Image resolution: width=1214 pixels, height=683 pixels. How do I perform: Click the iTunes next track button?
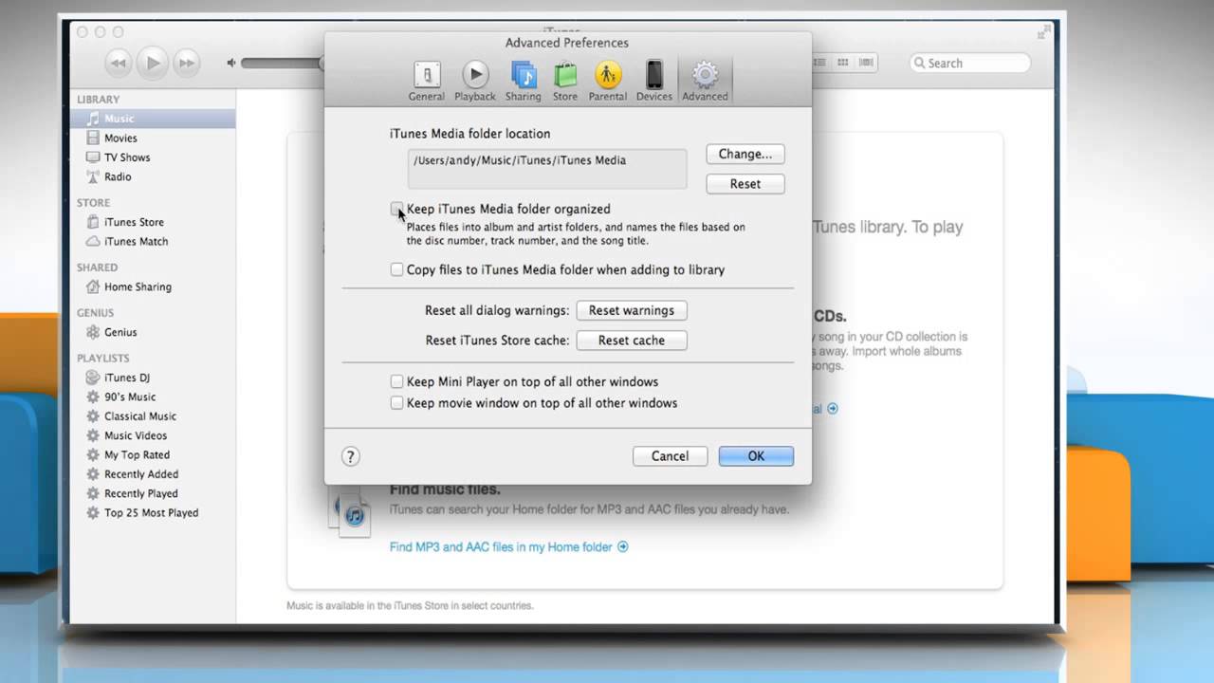pos(187,64)
